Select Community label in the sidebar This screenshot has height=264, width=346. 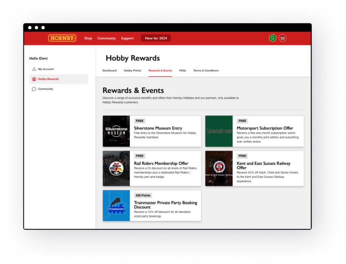pos(46,89)
